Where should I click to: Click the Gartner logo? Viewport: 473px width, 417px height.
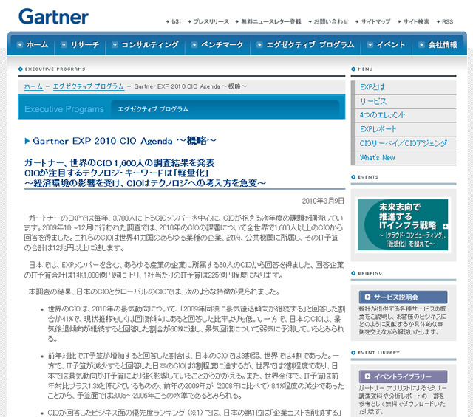[53, 16]
